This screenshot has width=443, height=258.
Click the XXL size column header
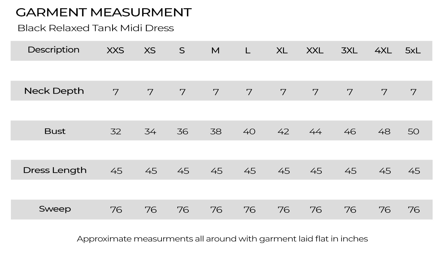(x=315, y=50)
